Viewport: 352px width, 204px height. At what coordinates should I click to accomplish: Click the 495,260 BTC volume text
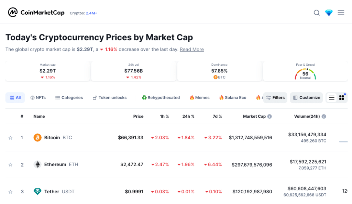(x=313, y=141)
